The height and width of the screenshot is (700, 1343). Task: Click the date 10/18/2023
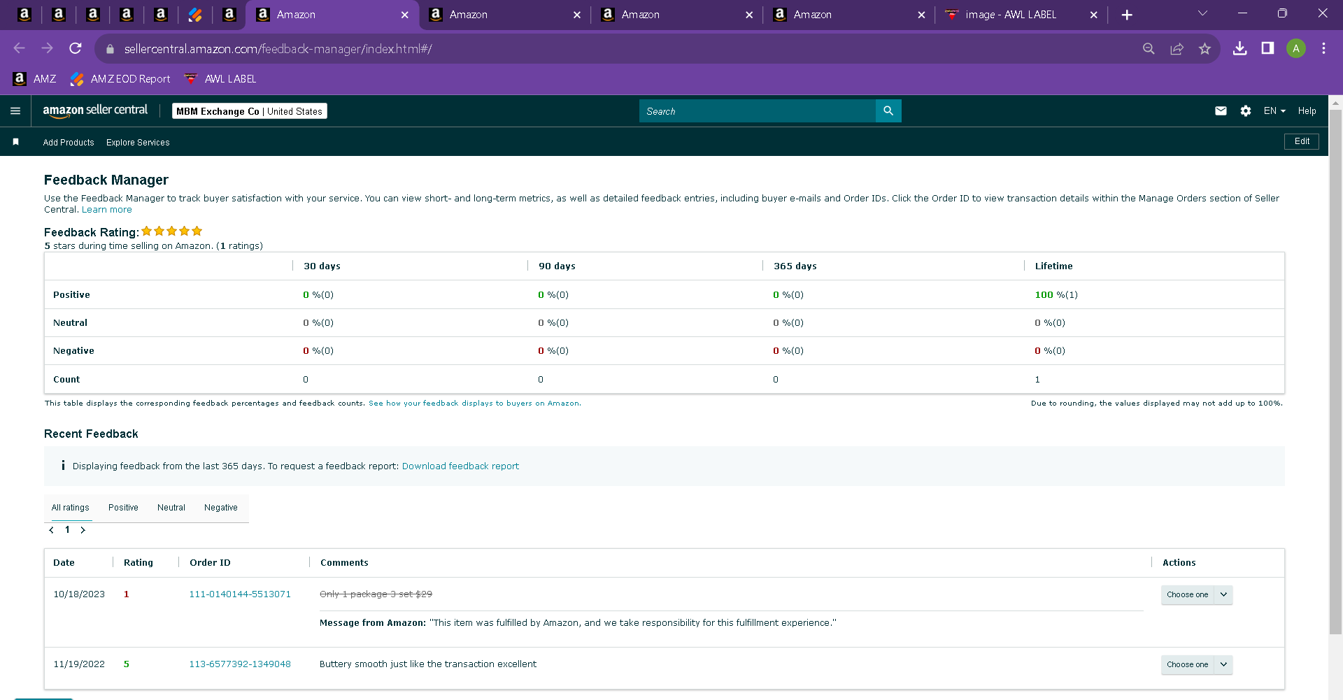(x=79, y=594)
